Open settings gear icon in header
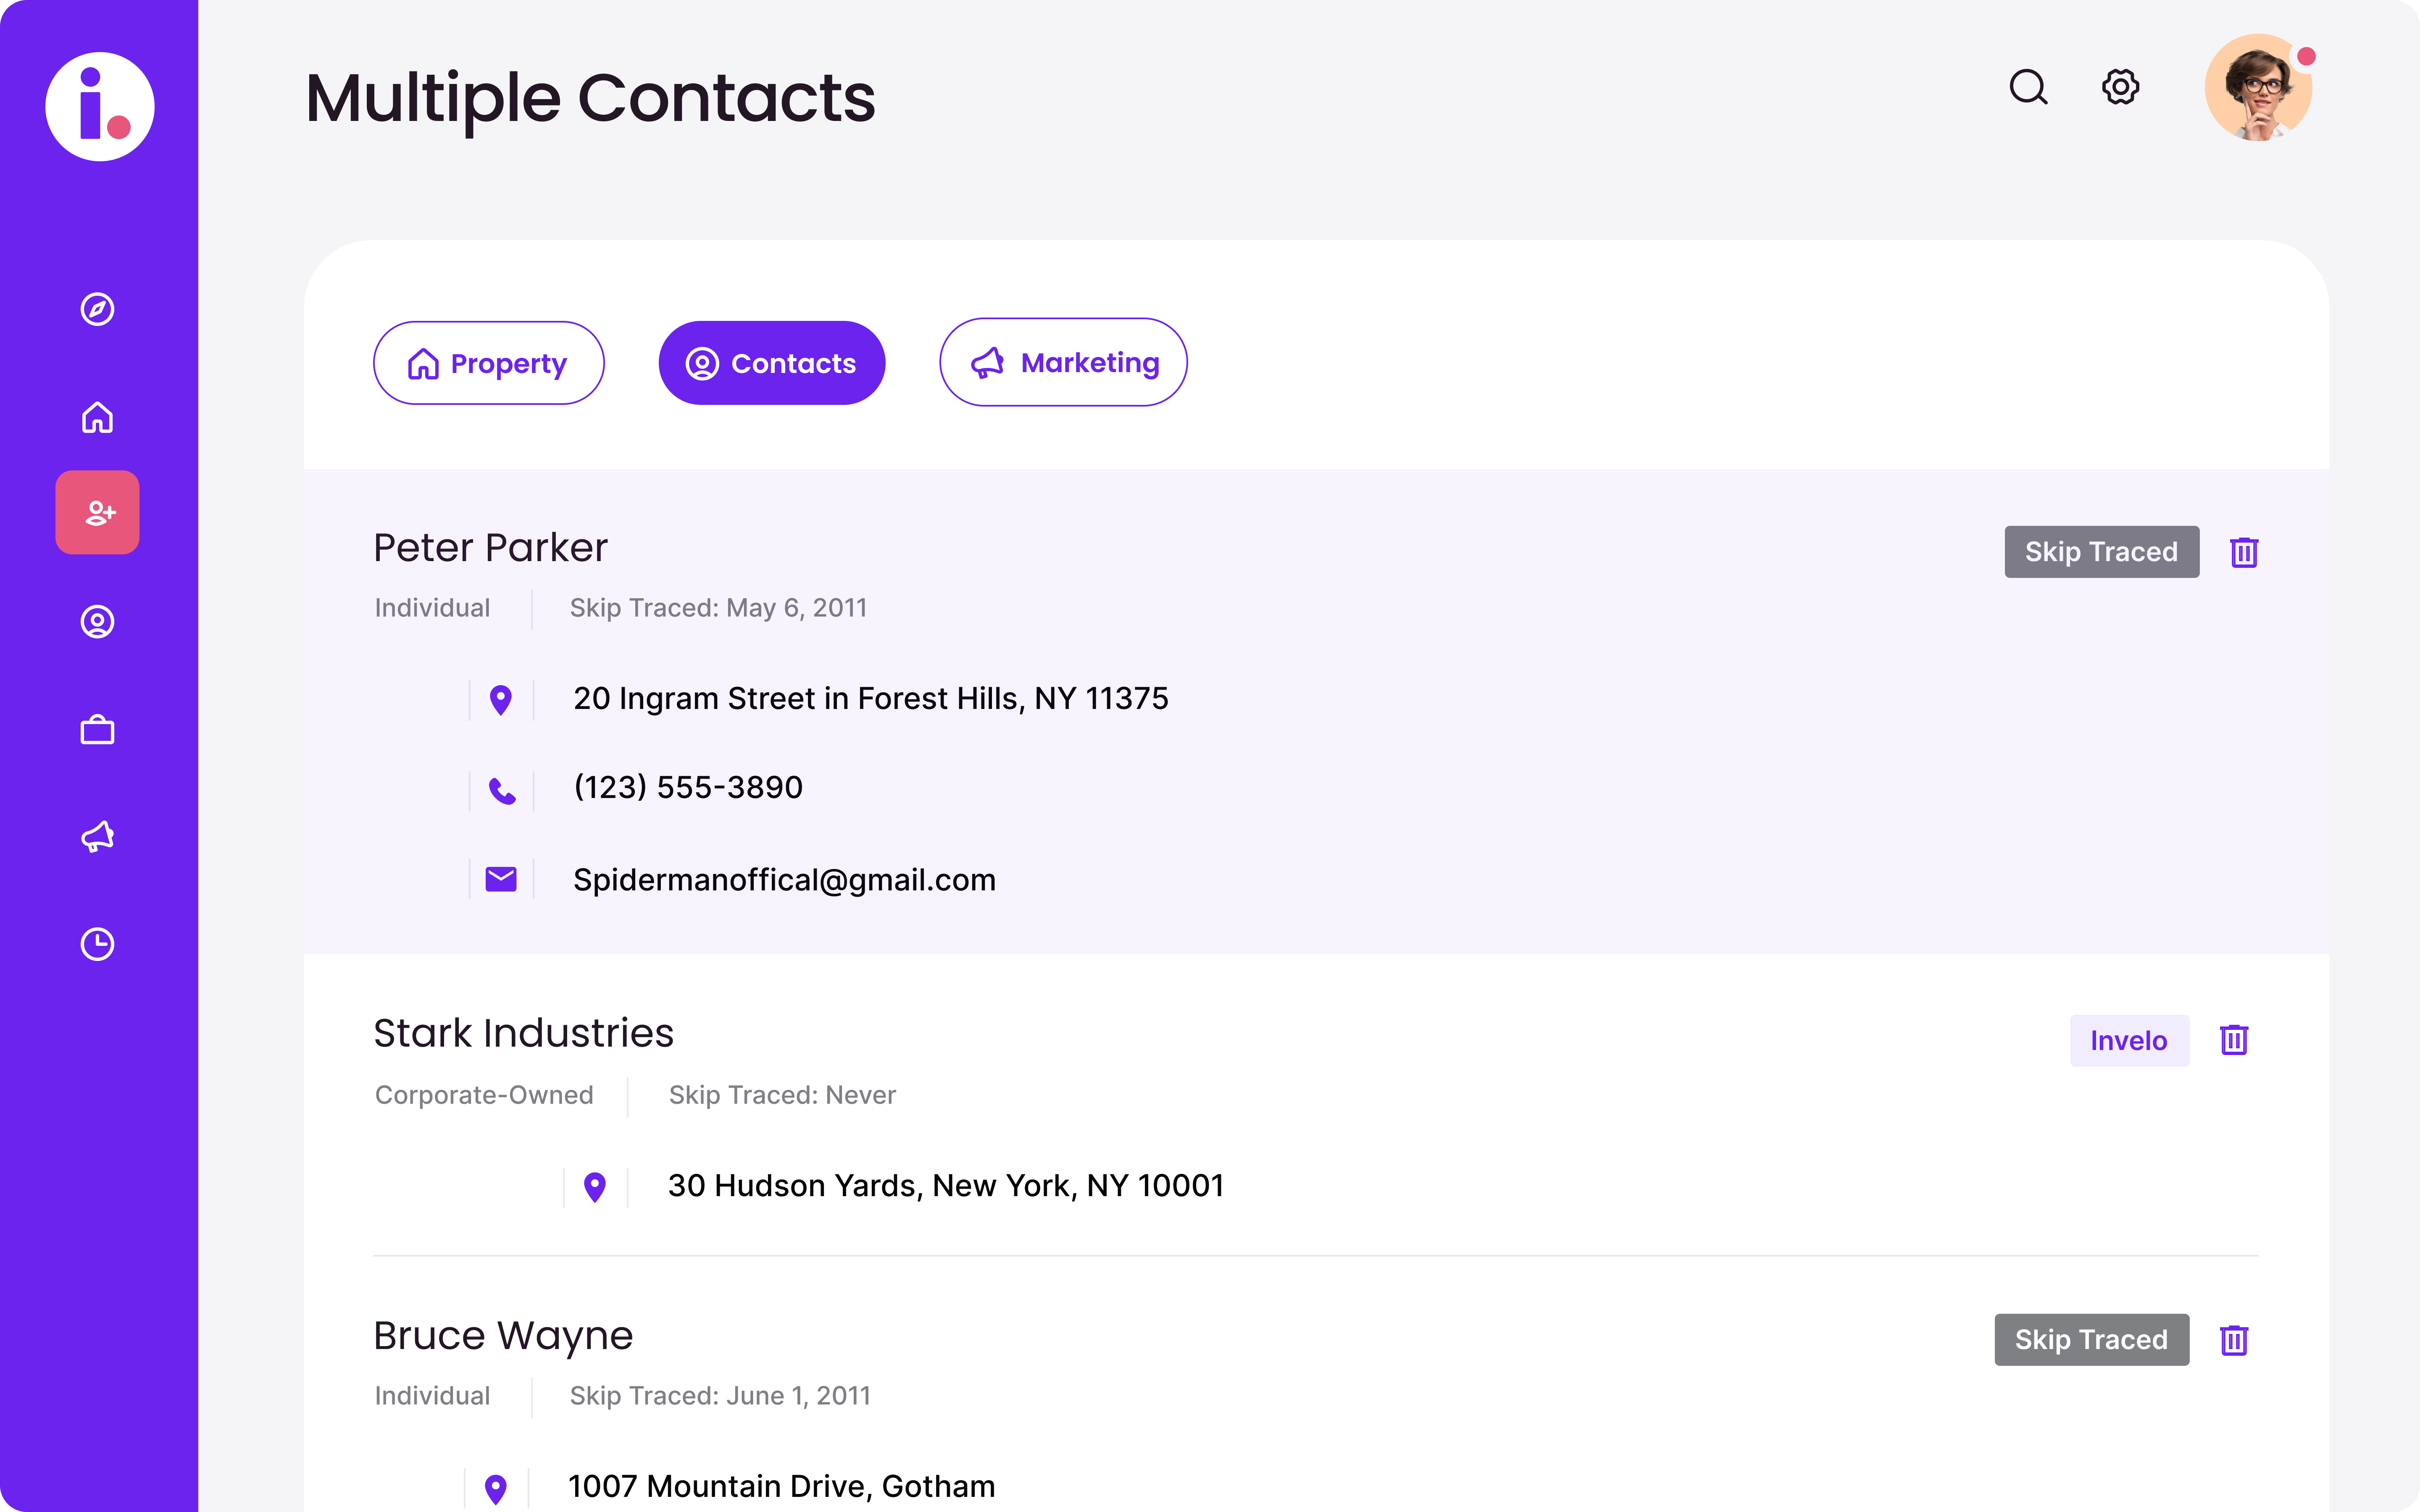The width and height of the screenshot is (2420, 1512). point(2120,87)
